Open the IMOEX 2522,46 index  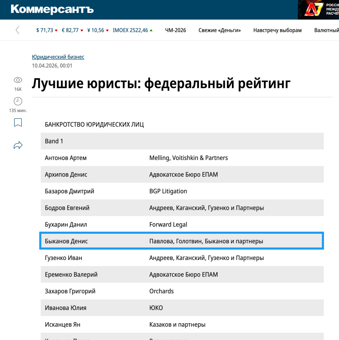132,30
